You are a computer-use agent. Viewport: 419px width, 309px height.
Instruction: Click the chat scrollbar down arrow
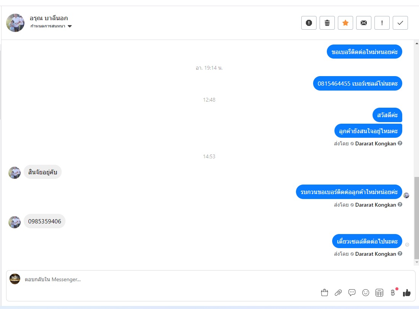417,262
